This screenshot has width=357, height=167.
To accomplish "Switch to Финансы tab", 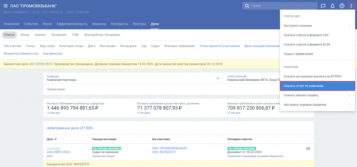I will 99,24.
